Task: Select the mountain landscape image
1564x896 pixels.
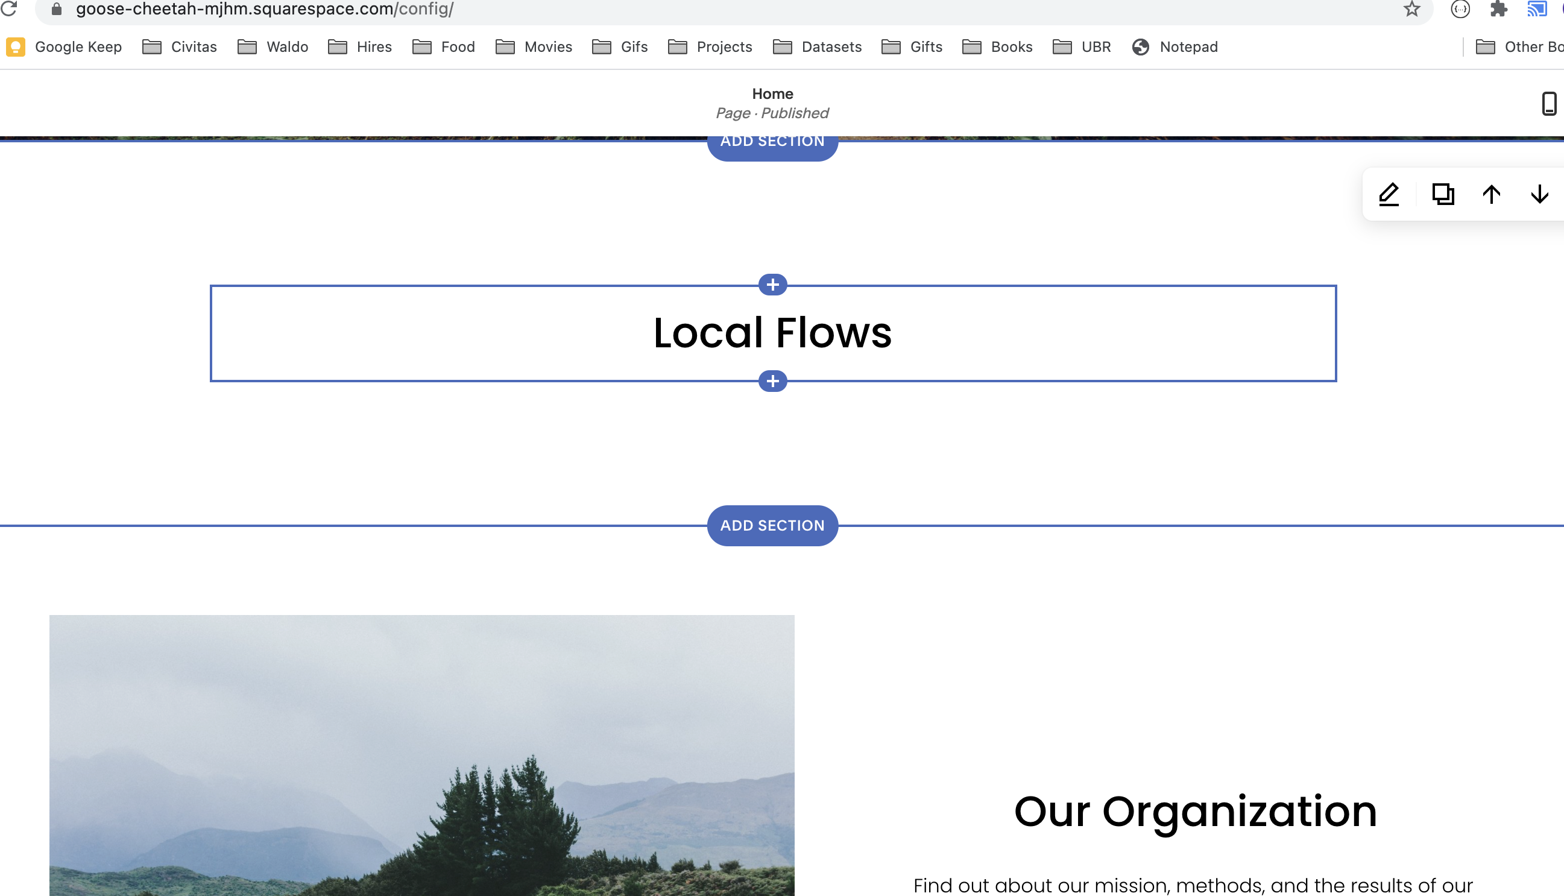Action: click(421, 755)
